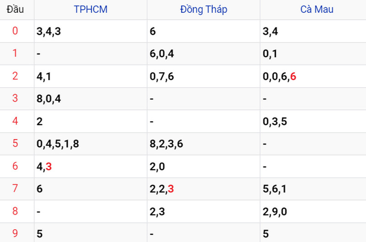The width and height of the screenshot is (366, 242).
Task: Click Đồng Tháp cell showing 0,7,6
Action: point(204,76)
